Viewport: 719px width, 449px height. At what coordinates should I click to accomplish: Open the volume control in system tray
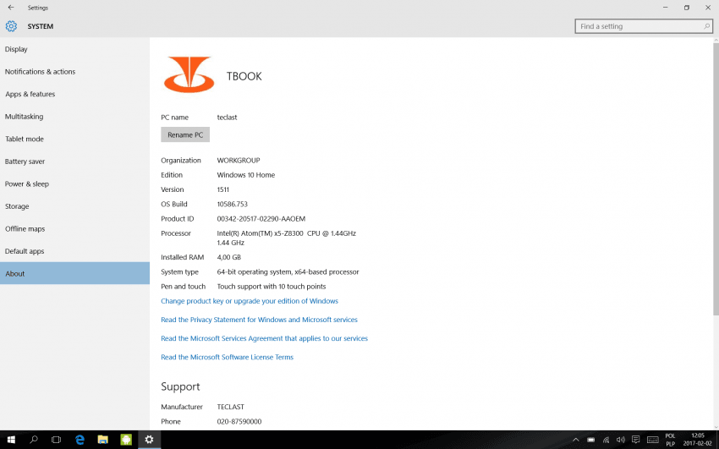[x=621, y=440]
